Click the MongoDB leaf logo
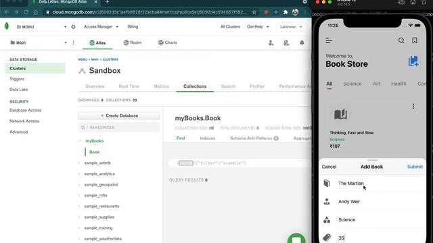This screenshot has width=433, height=243. pos(7,26)
